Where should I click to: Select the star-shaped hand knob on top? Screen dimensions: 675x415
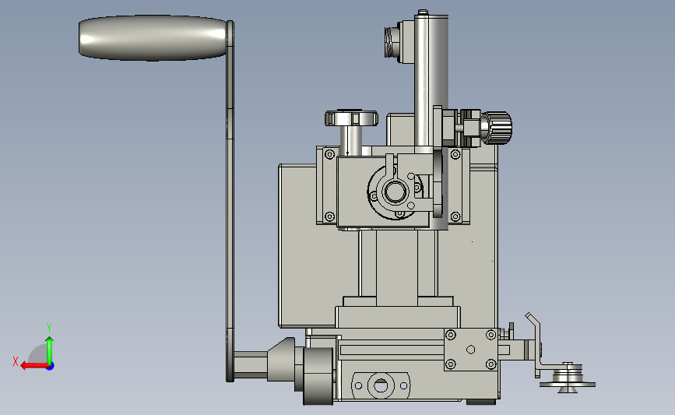tap(351, 118)
